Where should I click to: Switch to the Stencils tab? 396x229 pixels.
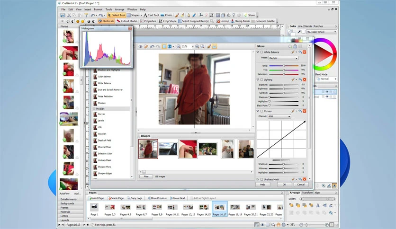(308, 26)
